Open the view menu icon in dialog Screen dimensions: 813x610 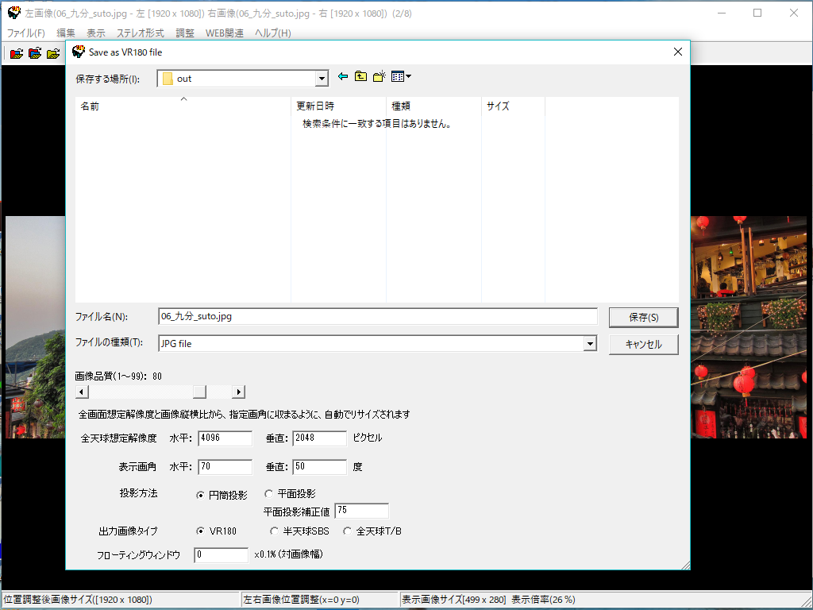(401, 77)
